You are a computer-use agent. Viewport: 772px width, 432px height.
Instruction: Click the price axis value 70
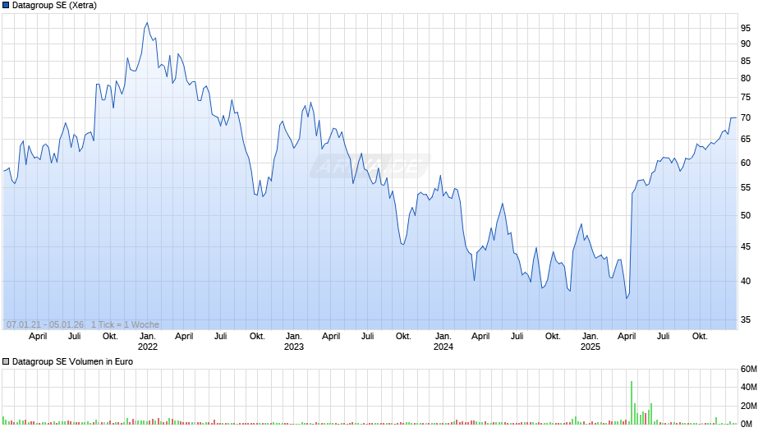pyautogui.click(x=746, y=117)
